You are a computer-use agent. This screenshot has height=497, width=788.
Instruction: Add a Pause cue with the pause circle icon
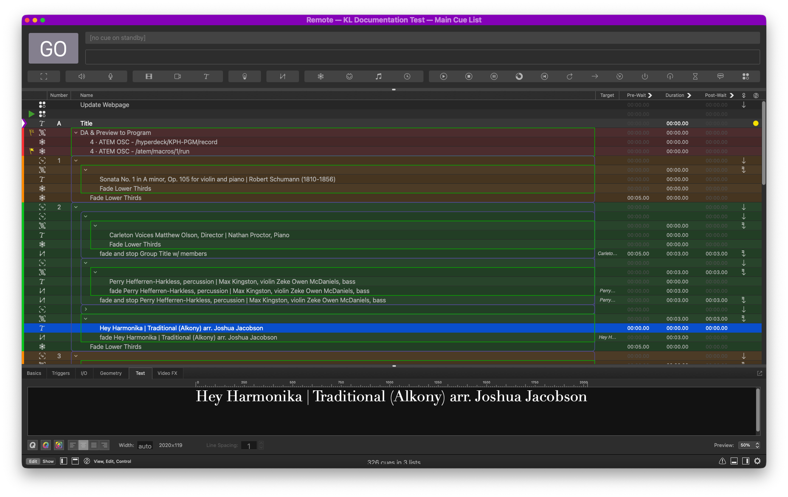click(494, 76)
